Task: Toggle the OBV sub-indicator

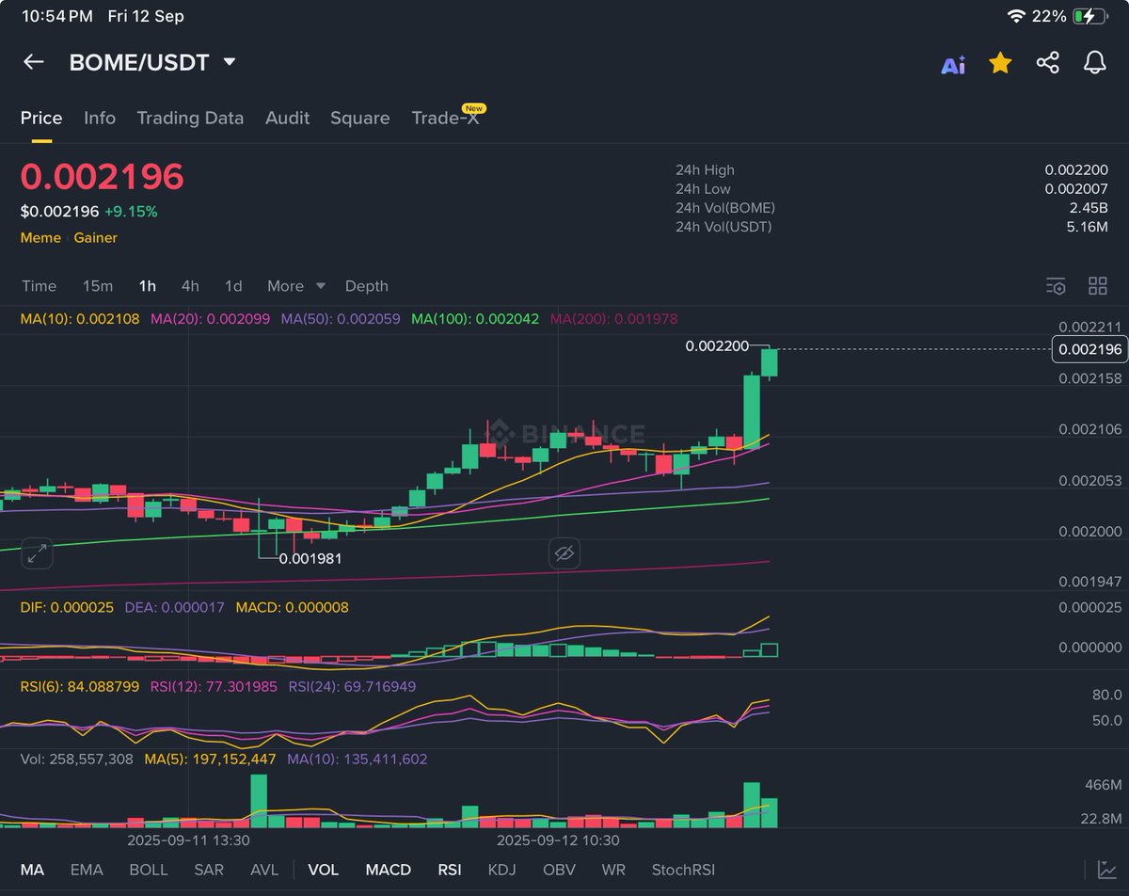Action: (x=560, y=870)
